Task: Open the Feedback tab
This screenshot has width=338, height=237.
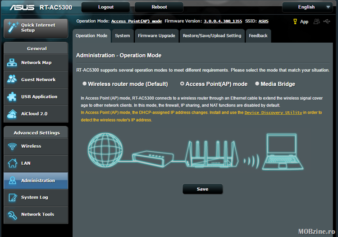Action: 258,36
